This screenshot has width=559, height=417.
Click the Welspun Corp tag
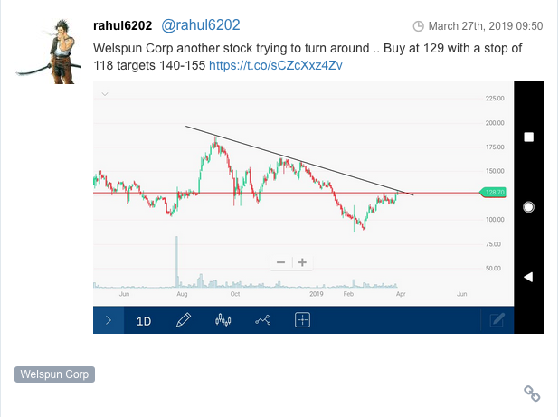tap(54, 374)
